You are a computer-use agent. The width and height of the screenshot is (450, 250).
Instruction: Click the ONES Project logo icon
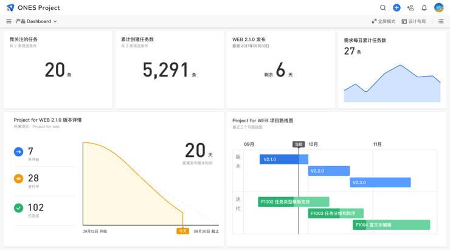(10, 8)
